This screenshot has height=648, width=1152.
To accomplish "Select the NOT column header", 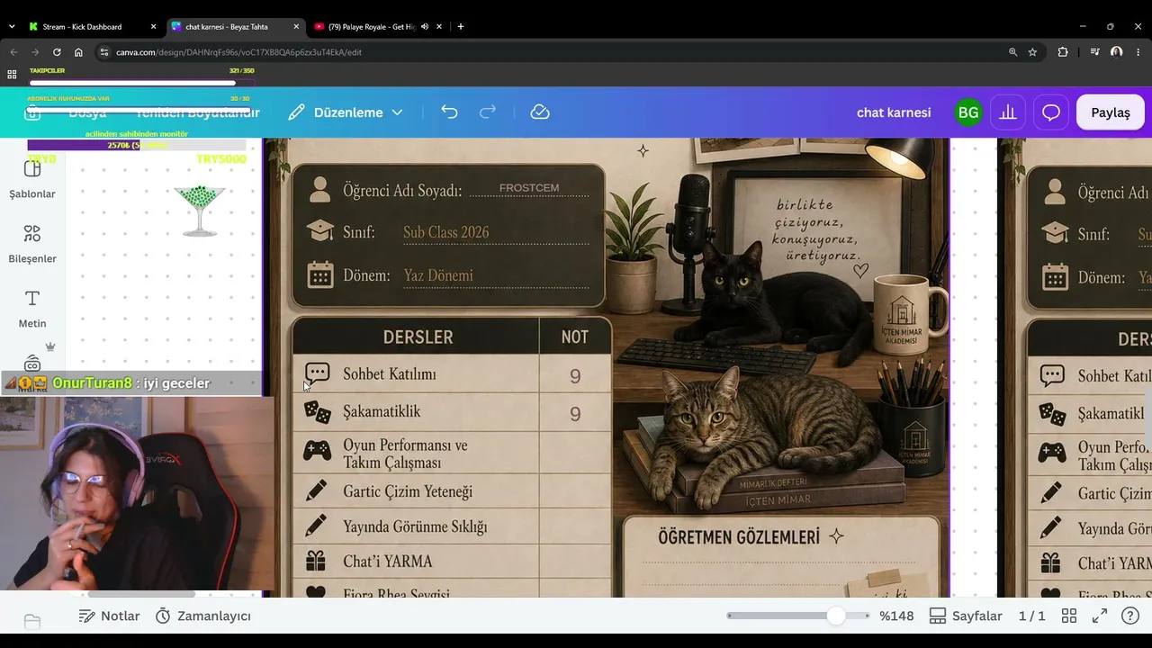I will [575, 337].
